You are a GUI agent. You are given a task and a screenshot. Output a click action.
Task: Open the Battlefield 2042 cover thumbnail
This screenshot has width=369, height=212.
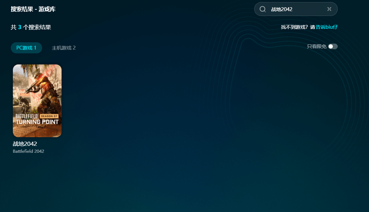pos(37,100)
